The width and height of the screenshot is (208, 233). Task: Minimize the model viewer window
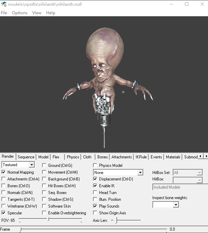coord(171,4)
